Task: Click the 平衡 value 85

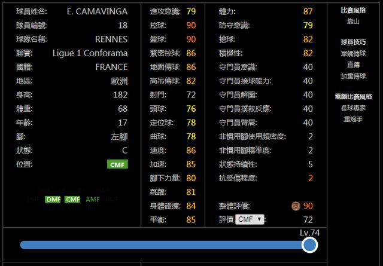Action: (191, 220)
